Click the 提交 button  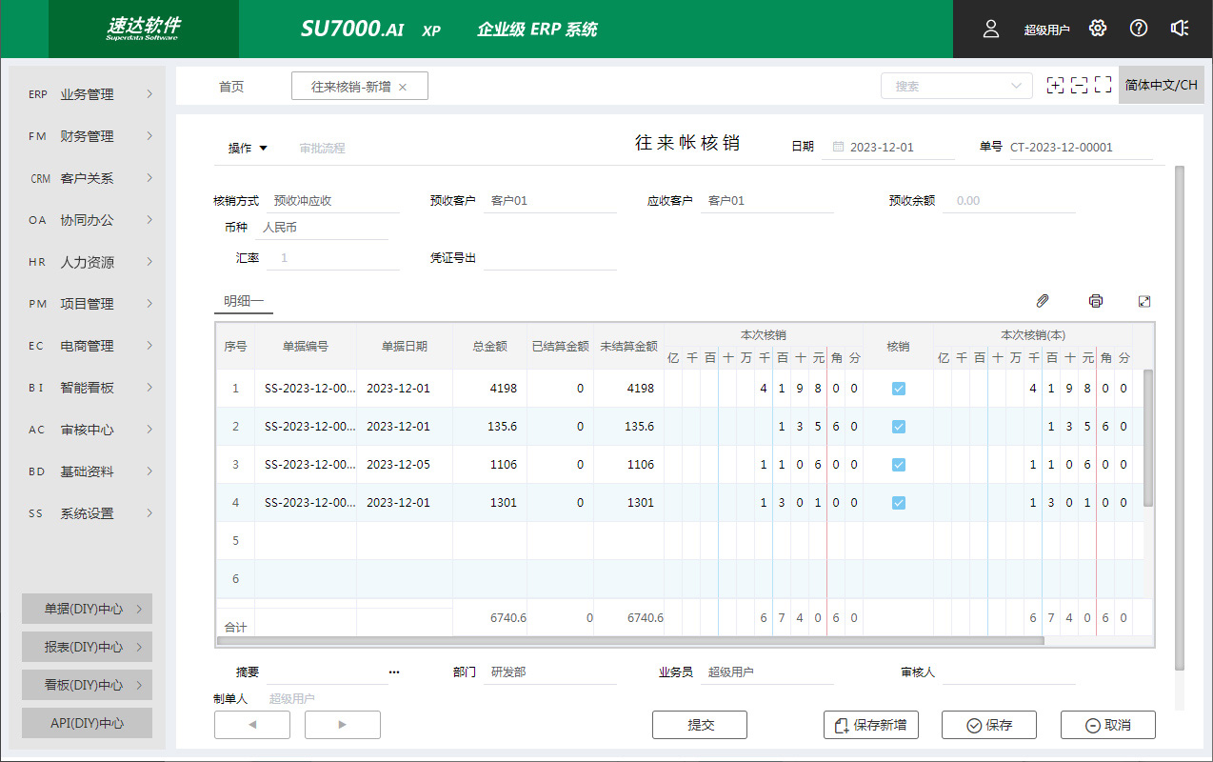tap(700, 725)
